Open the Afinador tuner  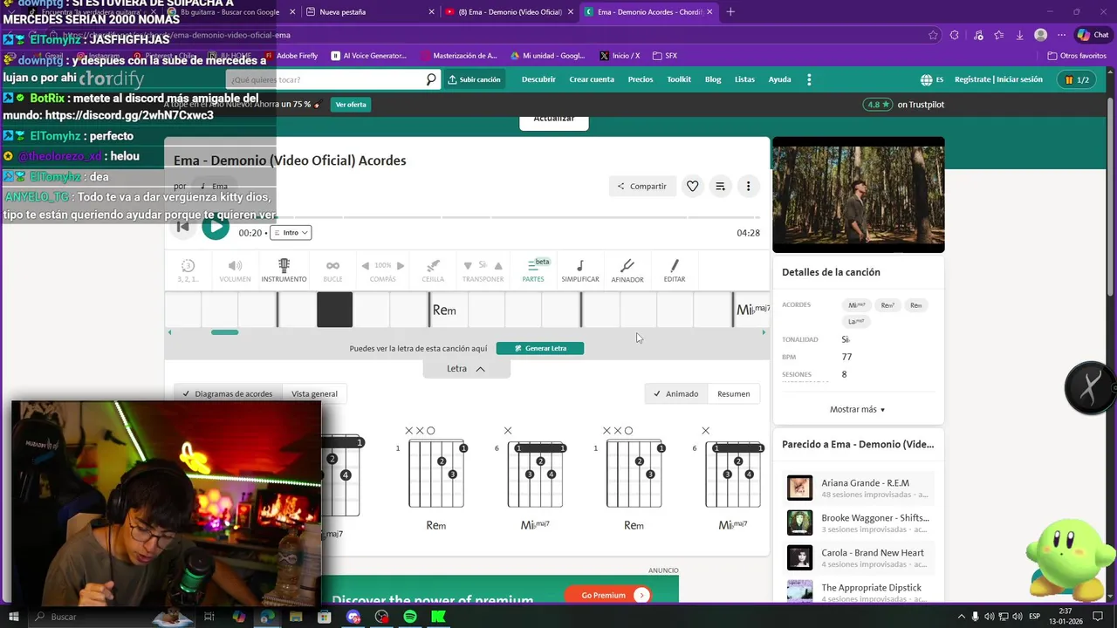click(x=627, y=270)
